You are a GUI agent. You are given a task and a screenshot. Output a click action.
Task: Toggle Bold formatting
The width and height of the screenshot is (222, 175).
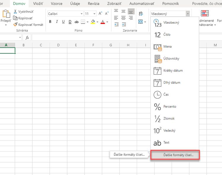tap(50, 22)
